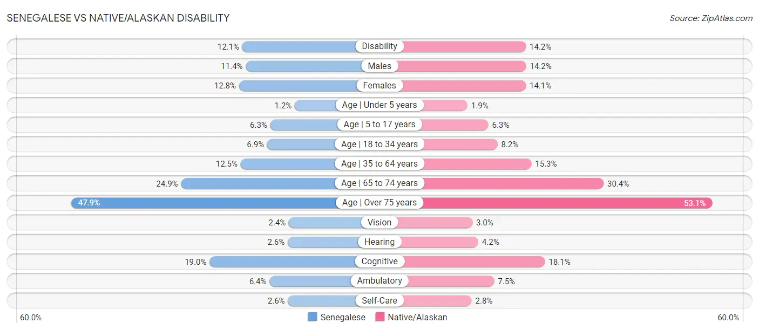This screenshot has height=330, width=759.
Task: Select the Native/Alaskan Age 65 to 74 bar
Action: 513,183
